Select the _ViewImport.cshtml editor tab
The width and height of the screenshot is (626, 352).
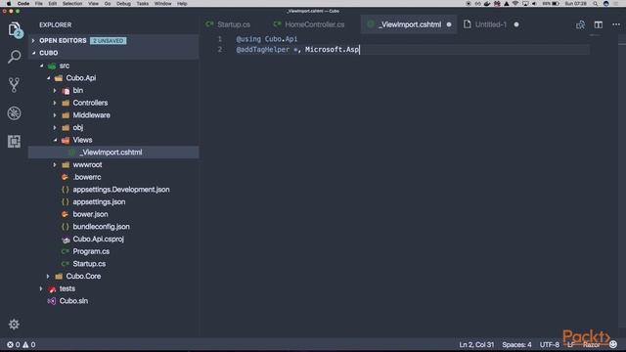coord(408,24)
